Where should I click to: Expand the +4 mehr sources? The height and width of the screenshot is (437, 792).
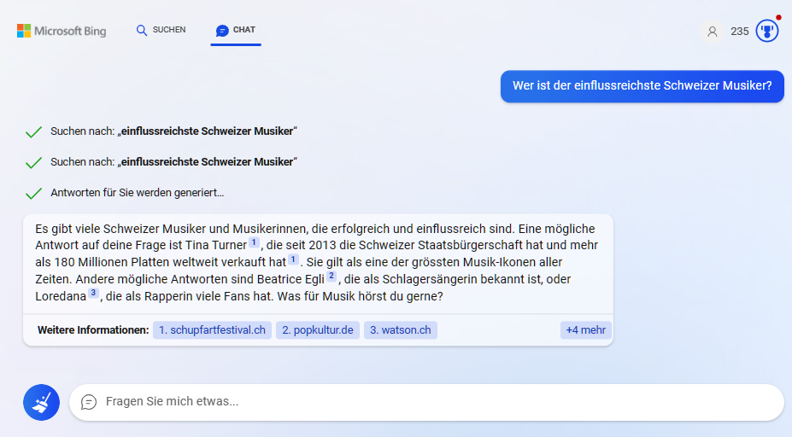pos(586,330)
